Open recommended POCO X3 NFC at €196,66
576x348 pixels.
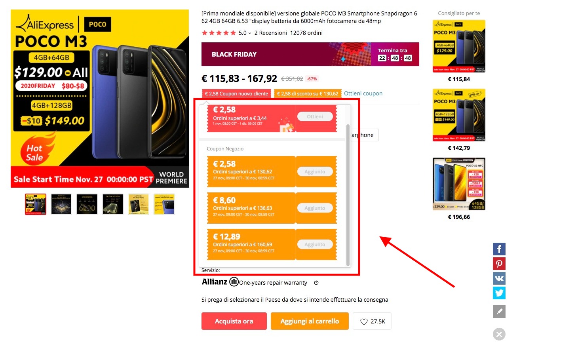459,188
